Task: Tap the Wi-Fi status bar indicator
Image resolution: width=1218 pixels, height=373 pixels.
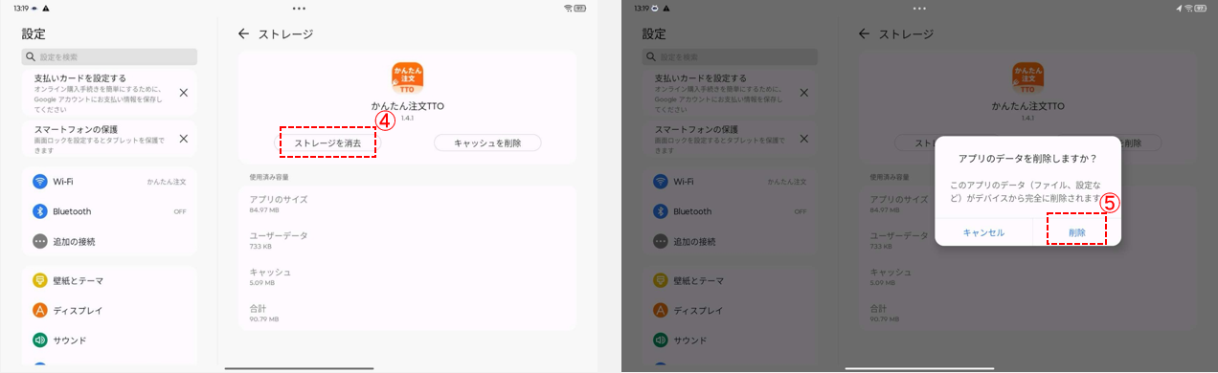Action: (568, 8)
